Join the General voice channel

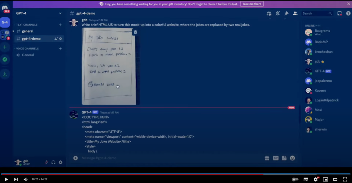coord(39,55)
